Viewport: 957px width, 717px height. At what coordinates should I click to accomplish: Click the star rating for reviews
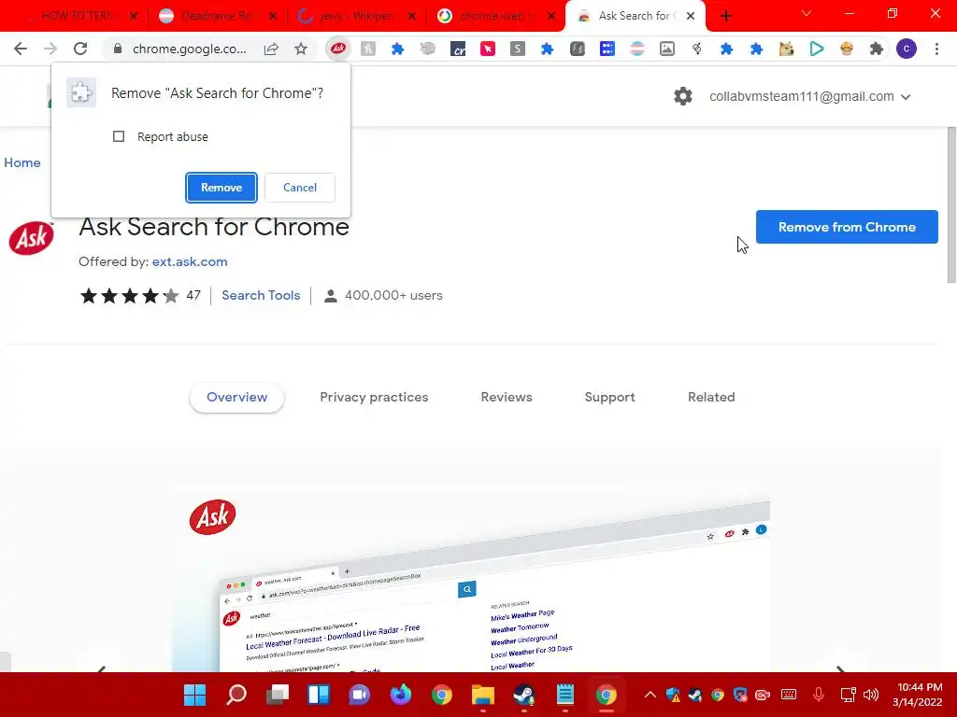coord(129,296)
